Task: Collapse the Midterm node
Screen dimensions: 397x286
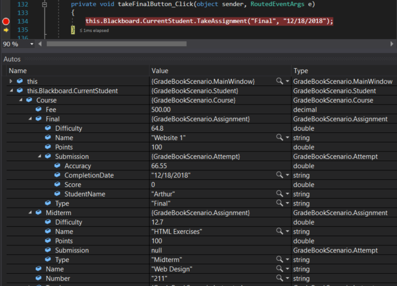Action: click(x=30, y=212)
